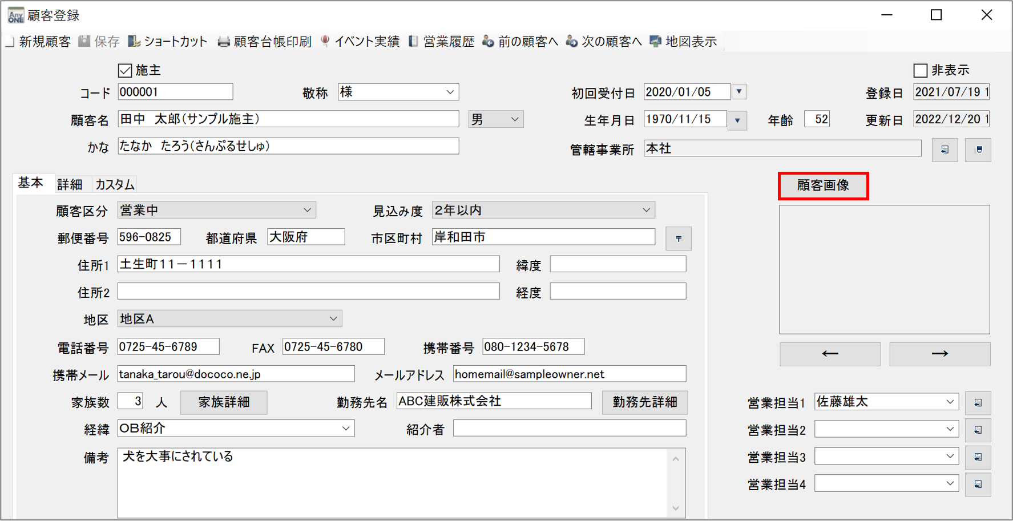This screenshot has height=521, width=1013.
Task: Go to next customer with 次の顧客へ
Action: point(604,42)
